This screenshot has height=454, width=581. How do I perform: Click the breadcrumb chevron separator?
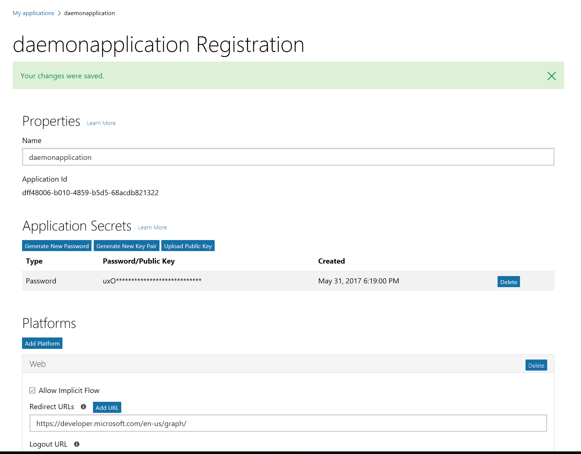click(59, 13)
